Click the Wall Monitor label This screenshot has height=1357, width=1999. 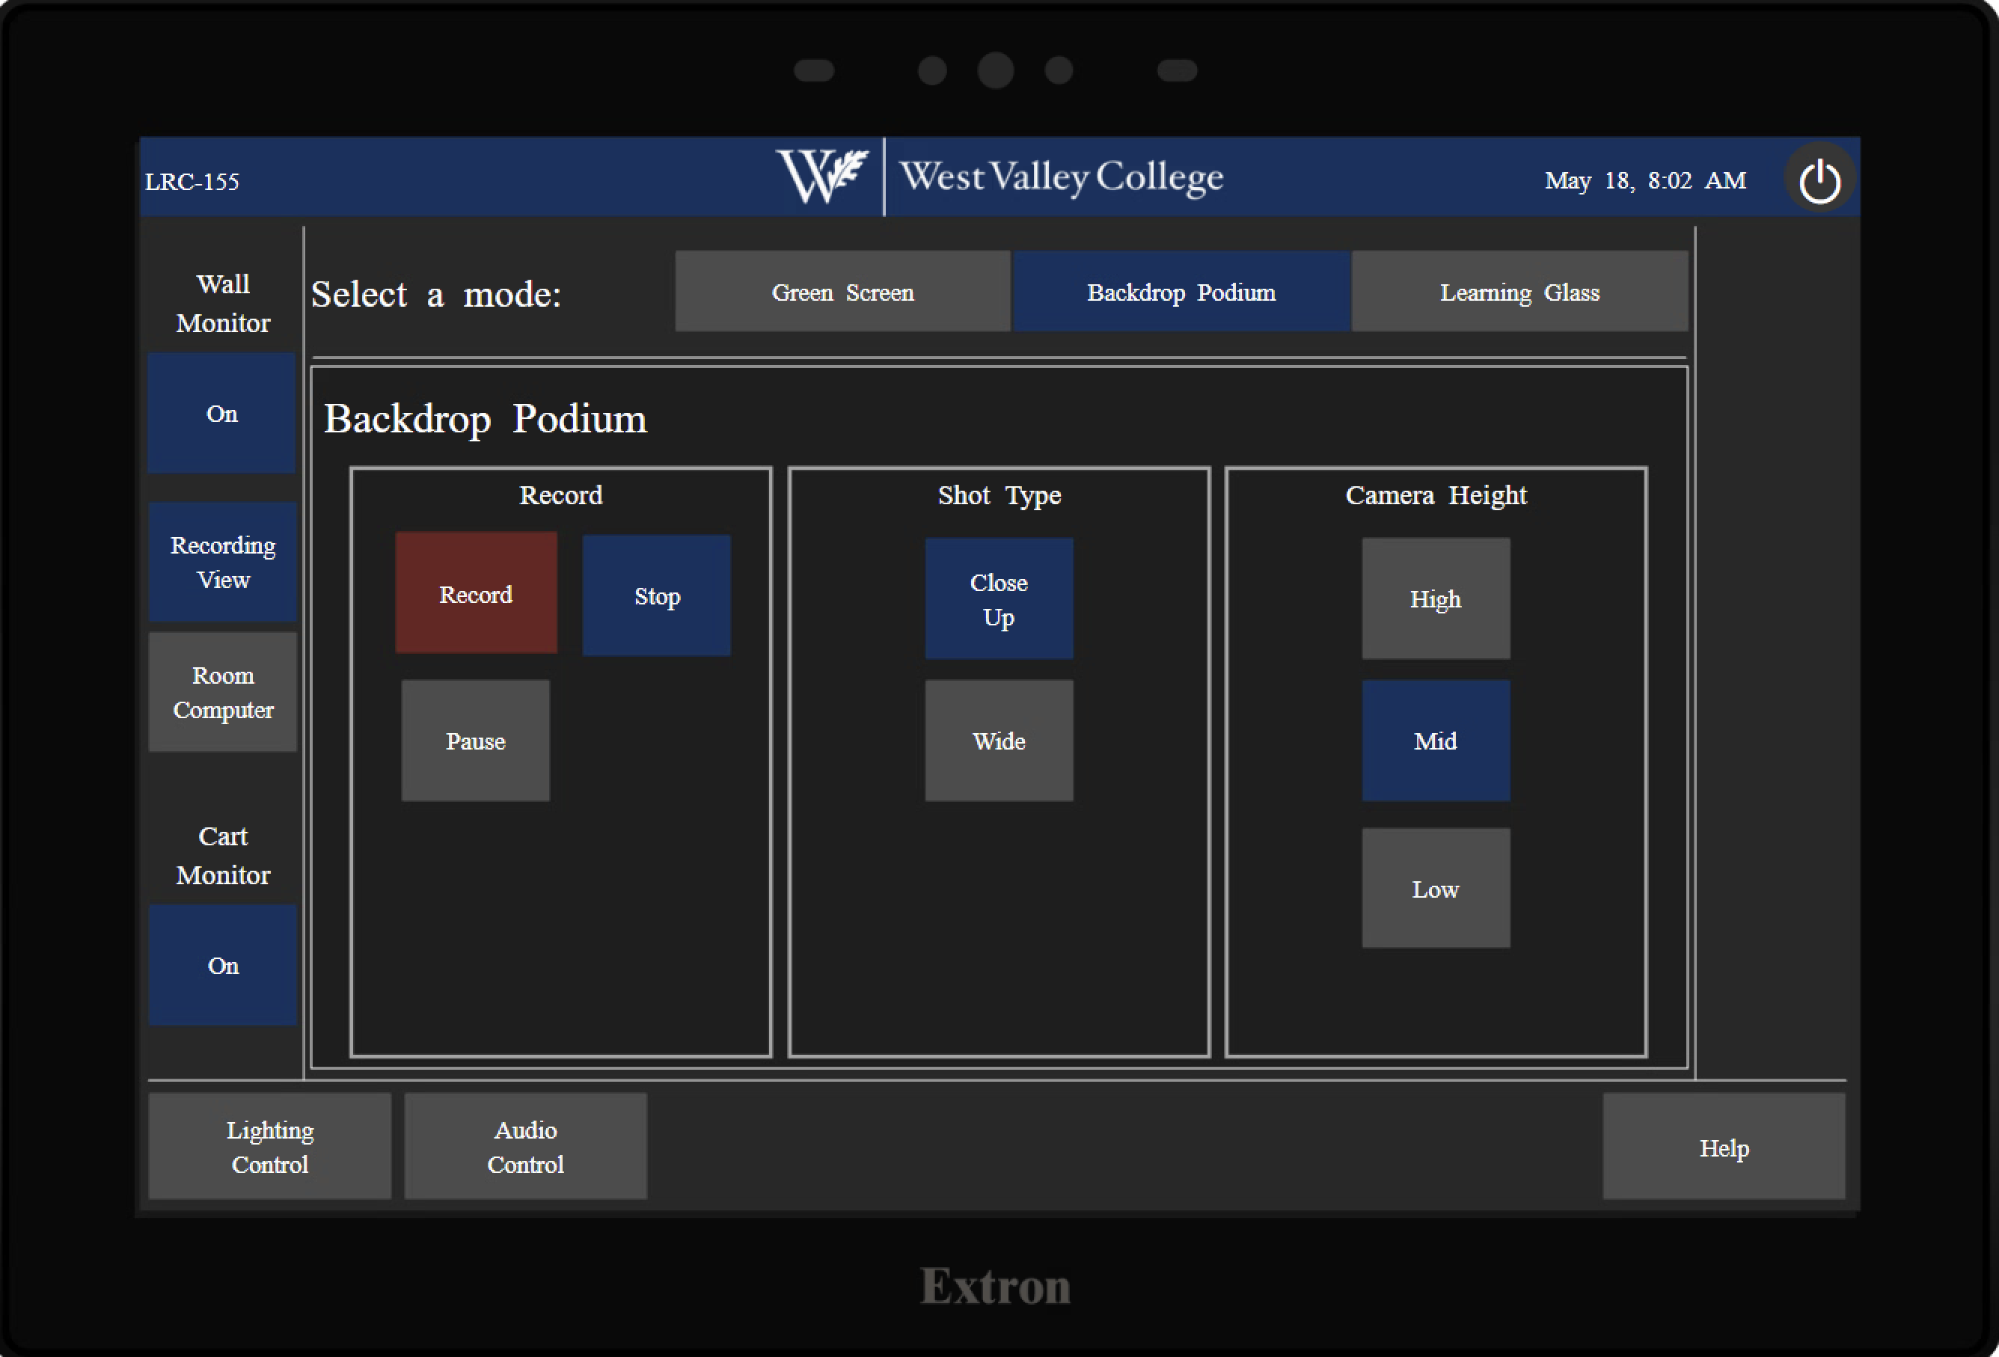click(x=223, y=304)
